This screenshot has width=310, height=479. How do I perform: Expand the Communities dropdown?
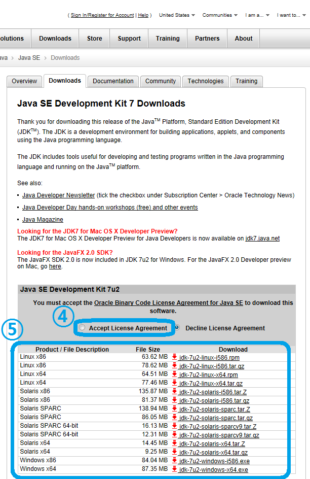pos(220,15)
